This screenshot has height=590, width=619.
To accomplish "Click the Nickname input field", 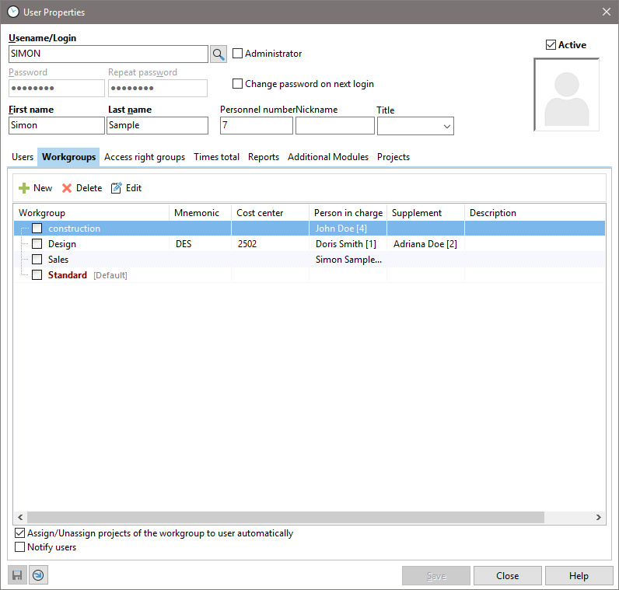I will coord(335,126).
